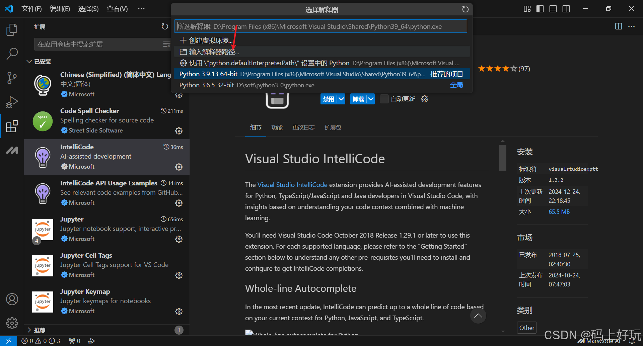643x346 pixels.
Task: Select the Python 3.9.13 64-bit interpreter
Action: pos(301,74)
